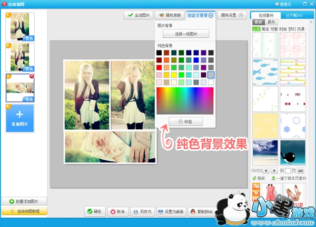This screenshot has height=227, width=316.
Task: Select the colorful text pattern background
Action: click(x=293, y=72)
